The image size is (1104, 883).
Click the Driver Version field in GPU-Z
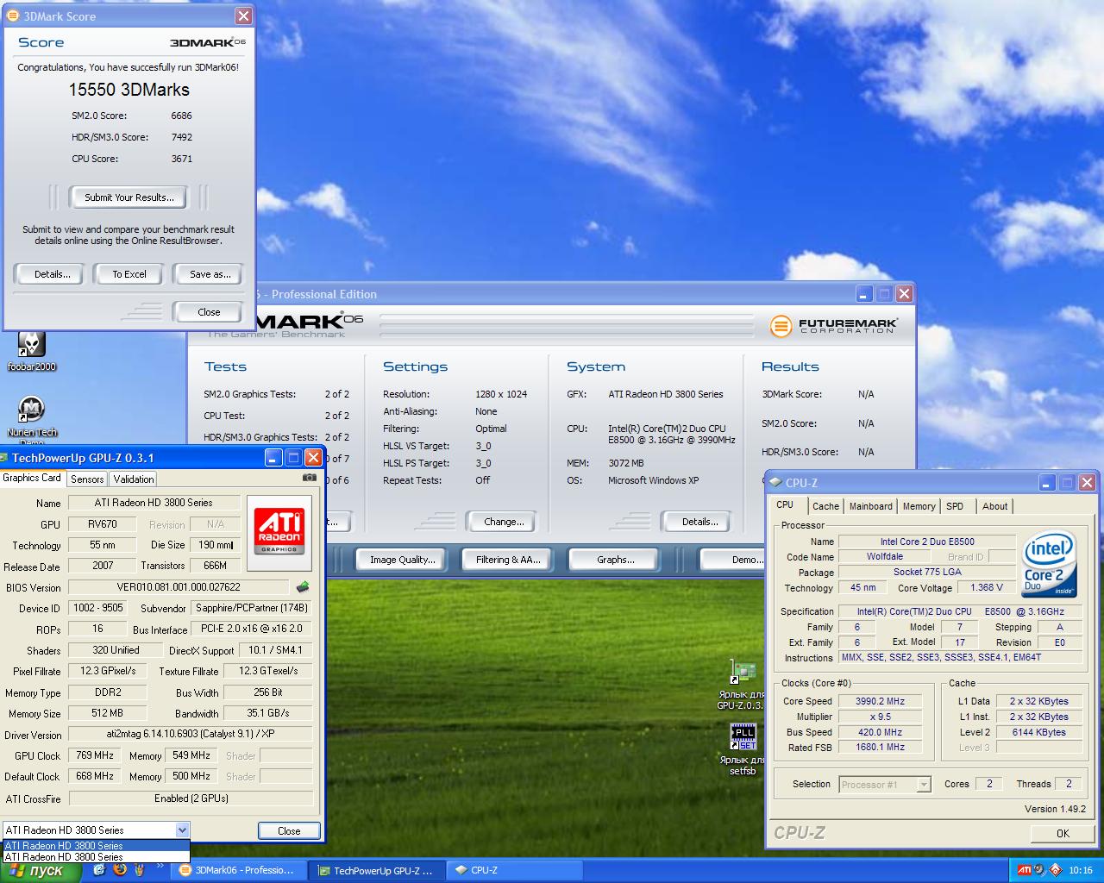pos(191,734)
